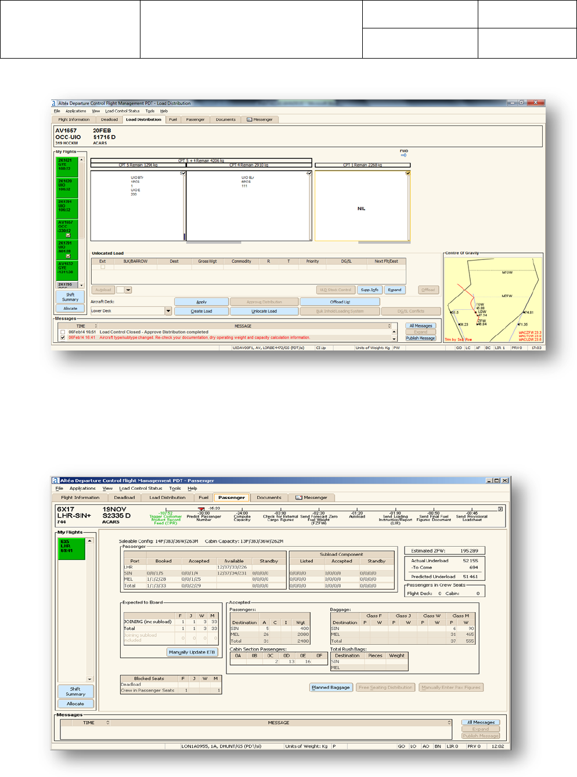Viewport: 577px width, 777px height.
Task: Click Compute Capacity milestone at -24:00
Action: point(242,516)
